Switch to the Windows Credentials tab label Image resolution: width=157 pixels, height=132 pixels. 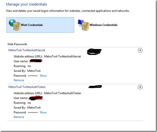[x=103, y=25]
